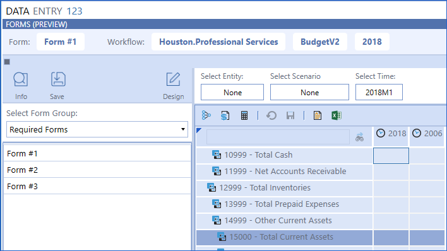Click the 2006 cell for Total Inventories
The width and height of the screenshot is (447, 251).
(427, 188)
